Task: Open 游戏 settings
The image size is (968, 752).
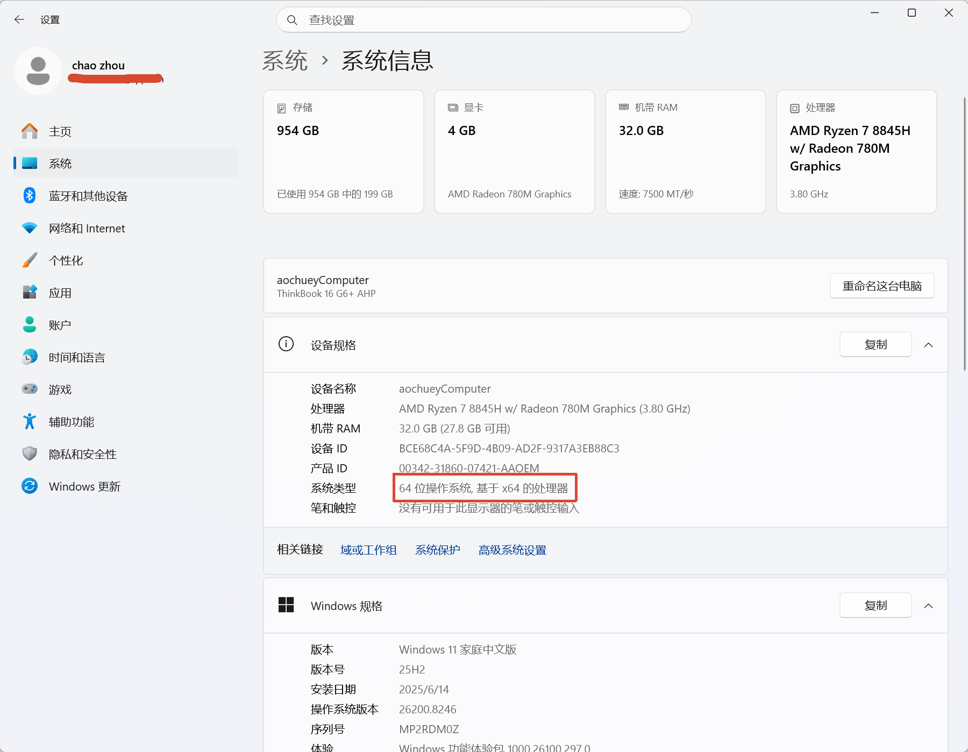Action: tap(126, 389)
